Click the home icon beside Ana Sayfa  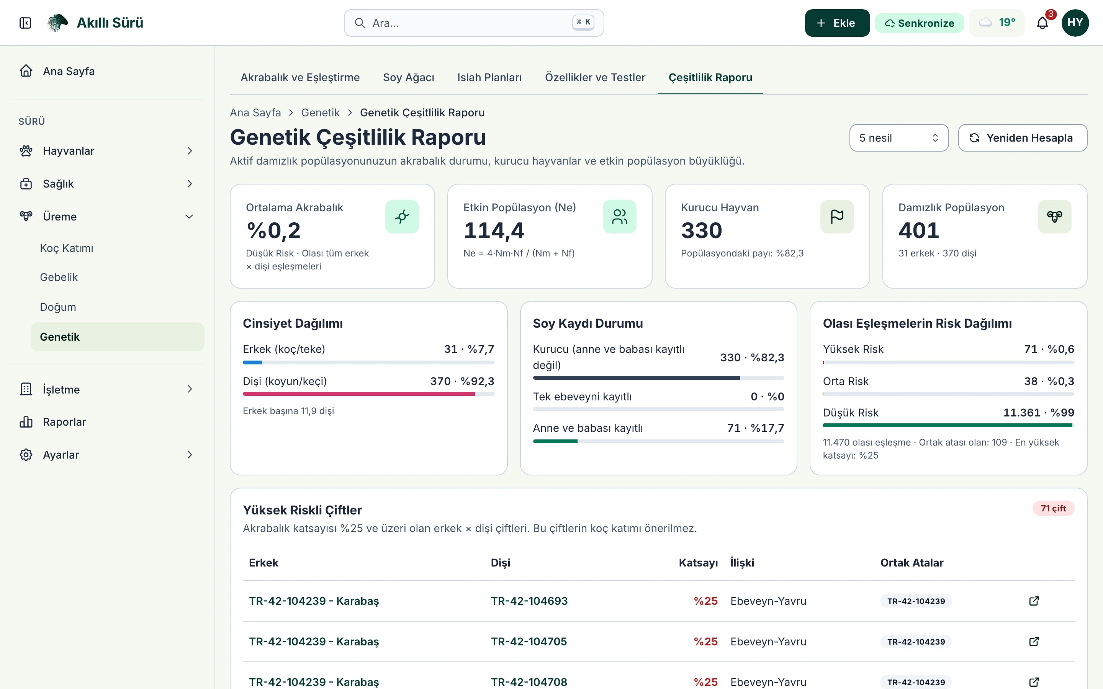(x=26, y=71)
